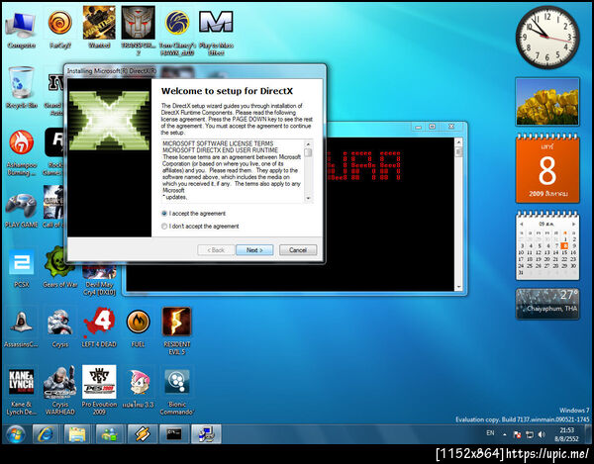Screen dimensions: 594x464
Task: Select the Gears of War icon
Action: coord(60,267)
